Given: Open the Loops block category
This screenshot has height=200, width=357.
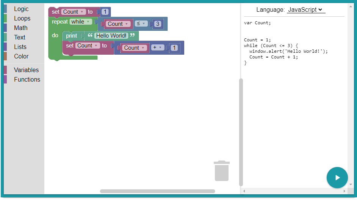Looking at the screenshot, I should (22, 18).
